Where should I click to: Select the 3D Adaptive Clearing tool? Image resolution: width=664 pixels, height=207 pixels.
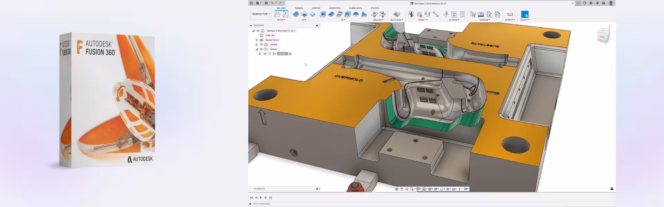[323, 14]
